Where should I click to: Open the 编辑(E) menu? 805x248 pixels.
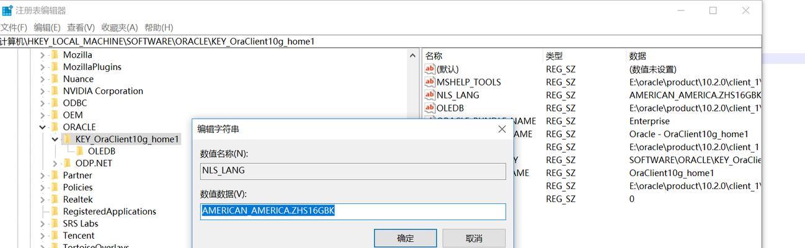tap(47, 27)
